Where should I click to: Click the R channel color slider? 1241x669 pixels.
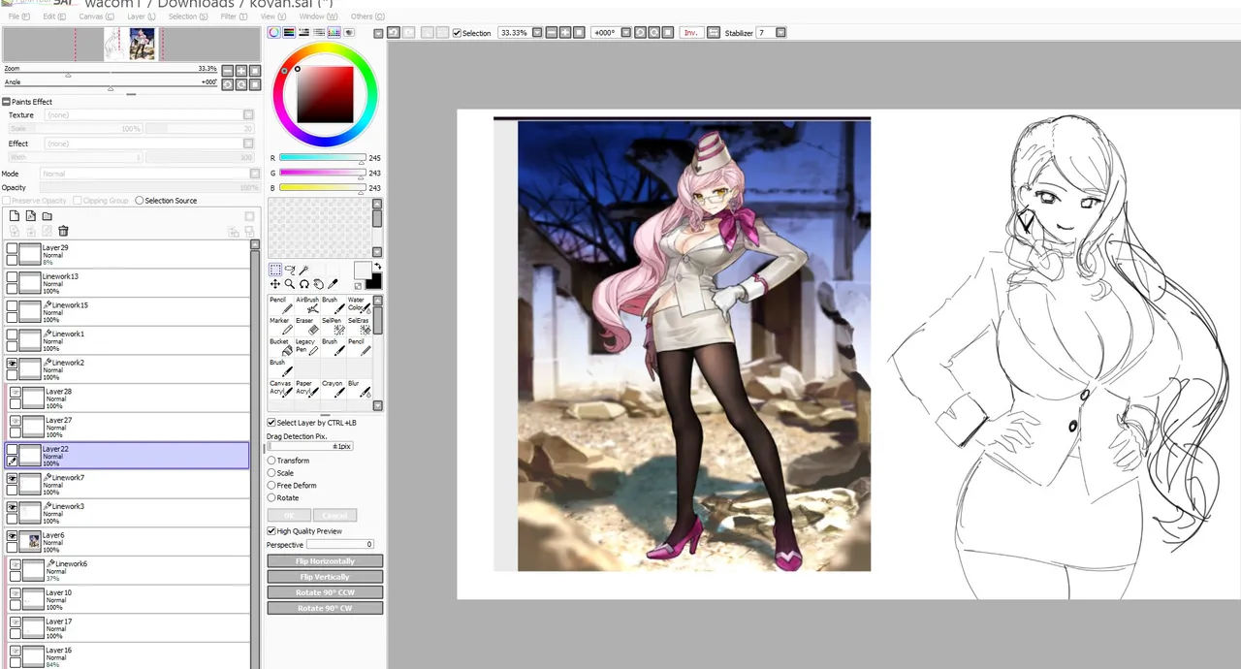(x=322, y=158)
